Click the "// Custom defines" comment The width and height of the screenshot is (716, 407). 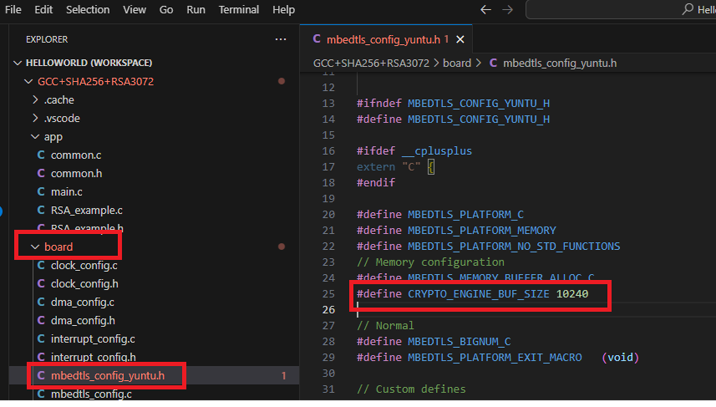[411, 389]
